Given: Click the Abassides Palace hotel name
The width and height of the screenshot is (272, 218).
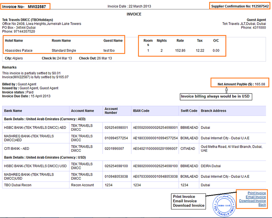Looking at the screenshot, I should pyautogui.click(x=17, y=50).
